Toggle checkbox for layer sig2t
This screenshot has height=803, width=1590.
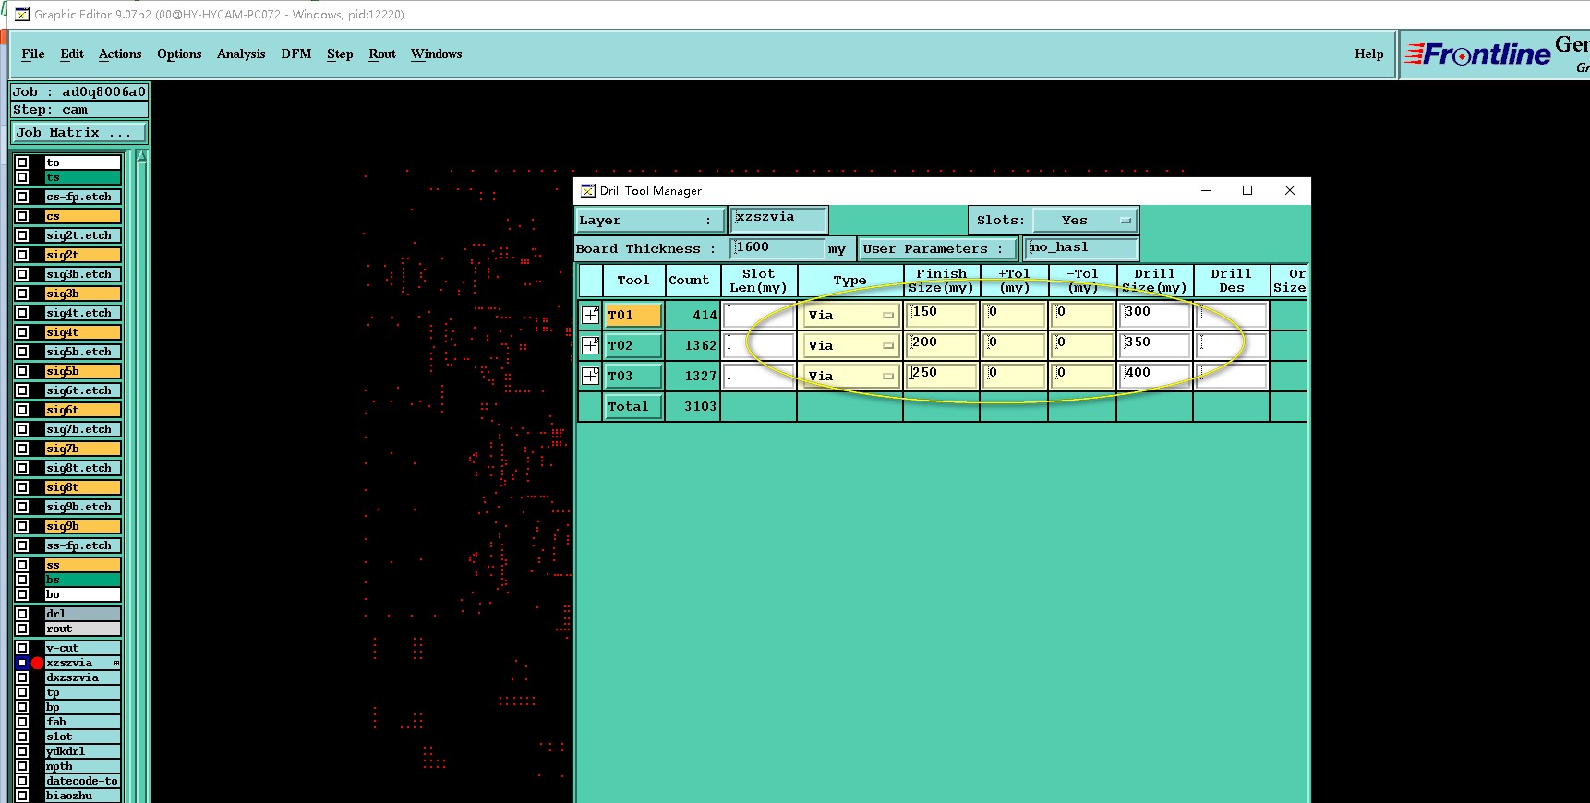click(22, 255)
